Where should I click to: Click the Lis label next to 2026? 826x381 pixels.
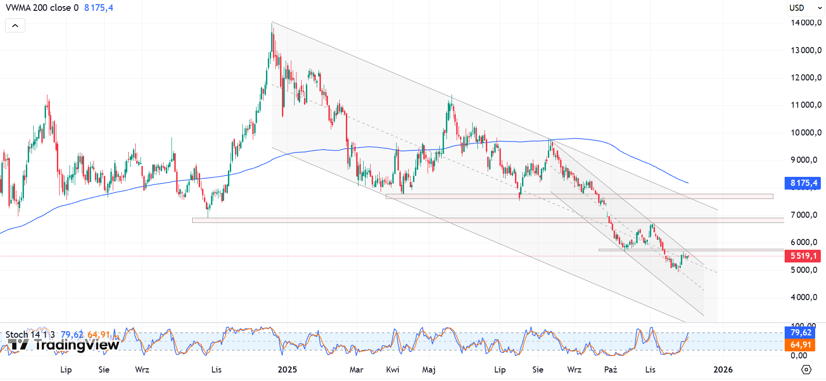tap(650, 370)
